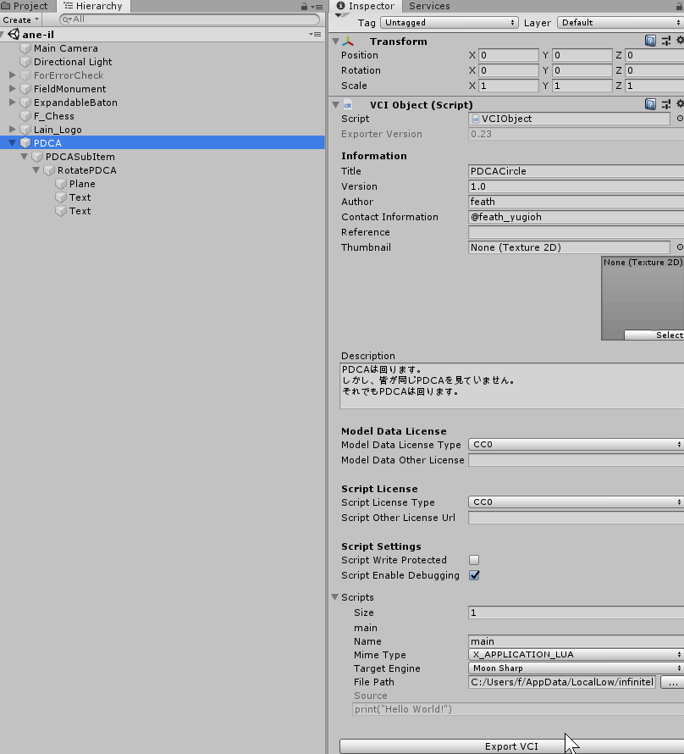This screenshot has height=754, width=684.
Task: Click the None Texture 2D thumbnail preview
Action: [x=643, y=298]
